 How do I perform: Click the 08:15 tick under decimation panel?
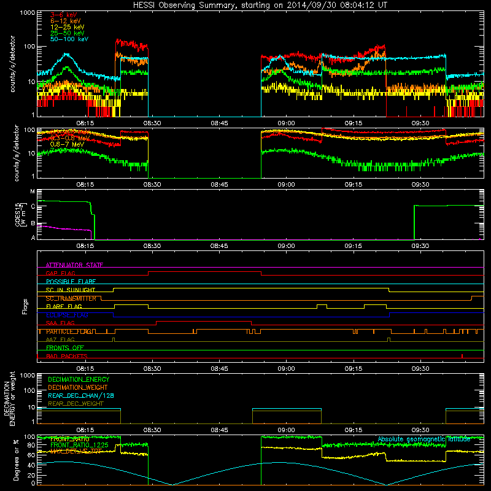pyautogui.click(x=85, y=430)
